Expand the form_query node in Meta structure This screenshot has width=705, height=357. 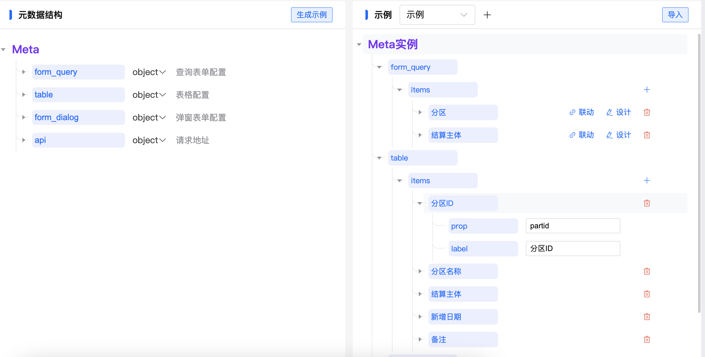coord(24,72)
